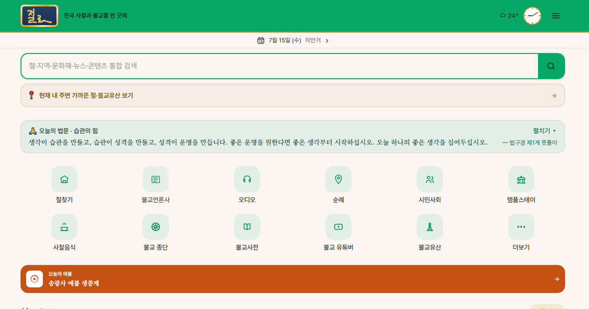Open the 순례 pilgrimage pin icon

338,179
